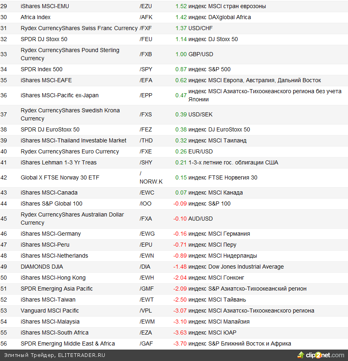Viewport: 348px width, 361px height.
Task: Select the Rydex CurrencyShares Euro Currency name
Action: [x=70, y=151]
